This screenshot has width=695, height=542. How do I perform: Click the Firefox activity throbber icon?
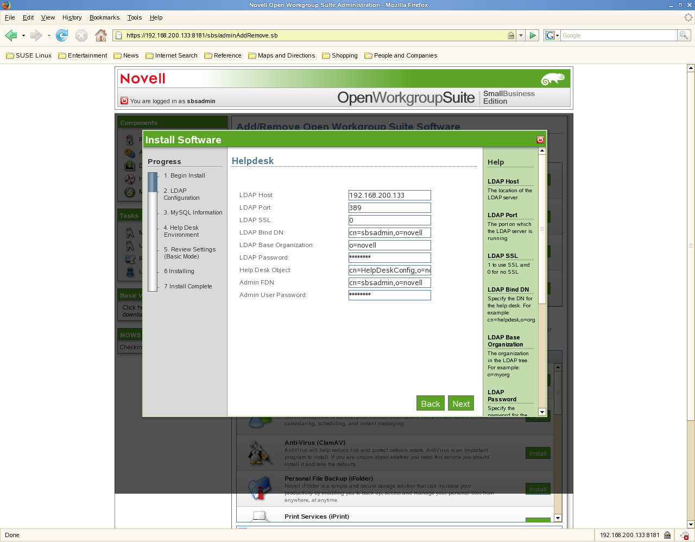[688, 17]
